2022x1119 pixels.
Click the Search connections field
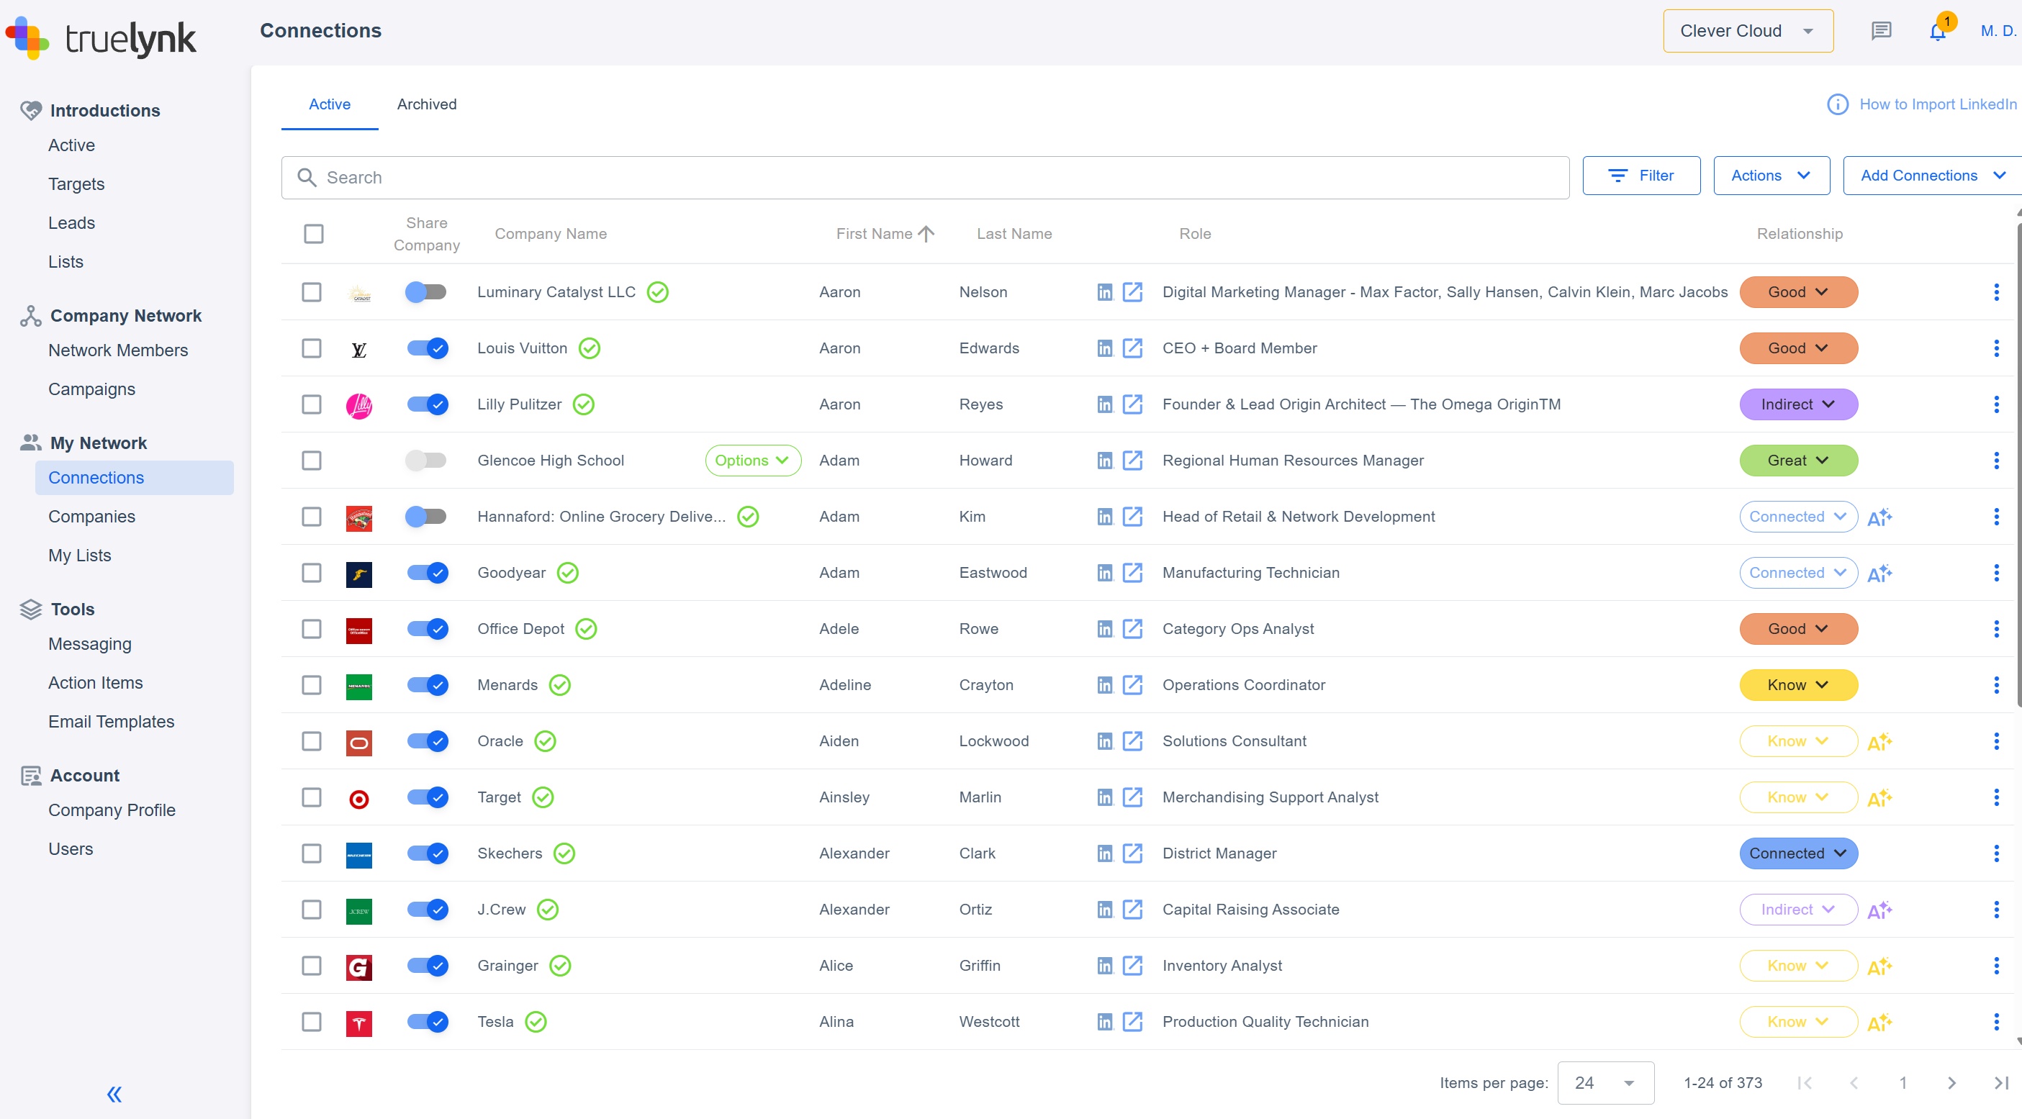tap(925, 178)
